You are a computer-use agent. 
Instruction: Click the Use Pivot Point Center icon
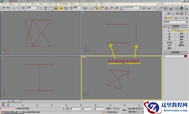click(86, 8)
